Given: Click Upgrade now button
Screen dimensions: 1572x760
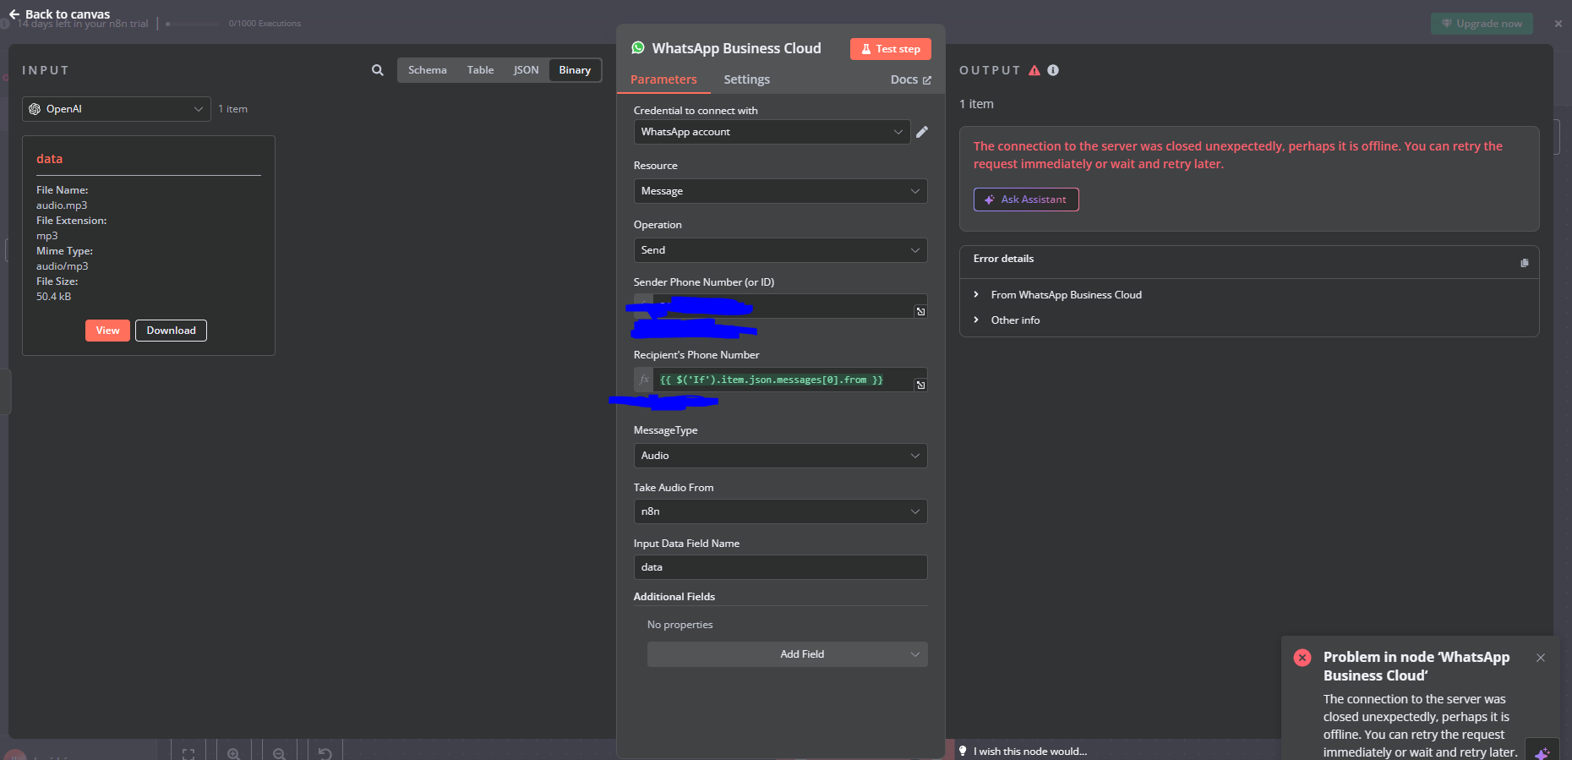Looking at the screenshot, I should click(1482, 24).
